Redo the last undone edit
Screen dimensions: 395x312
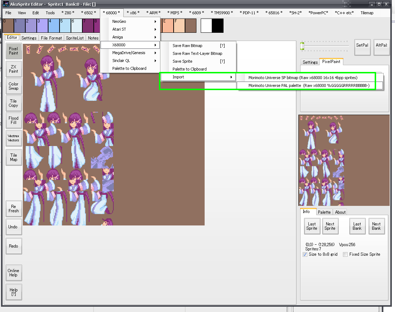click(14, 246)
